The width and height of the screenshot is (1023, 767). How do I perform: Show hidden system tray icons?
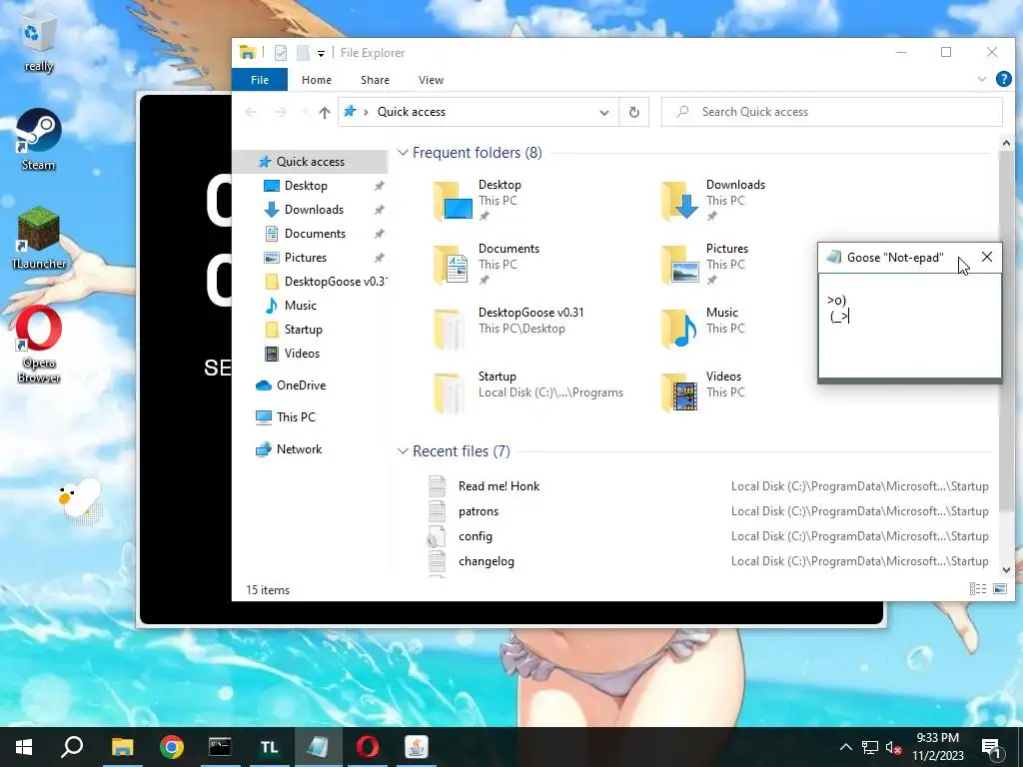[845, 747]
